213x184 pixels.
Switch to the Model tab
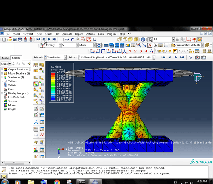[x=6, y=58]
